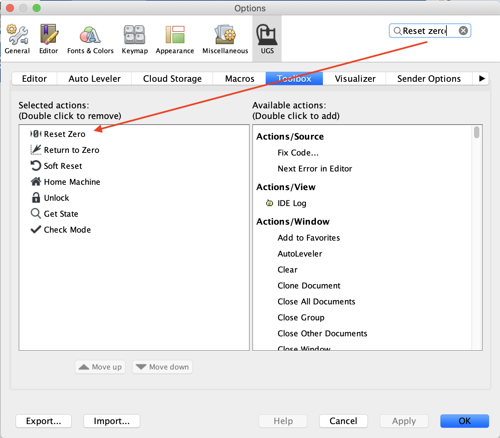Viewport: 500px width, 438px height.
Task: Open the Keymap options category
Action: pyautogui.click(x=134, y=39)
